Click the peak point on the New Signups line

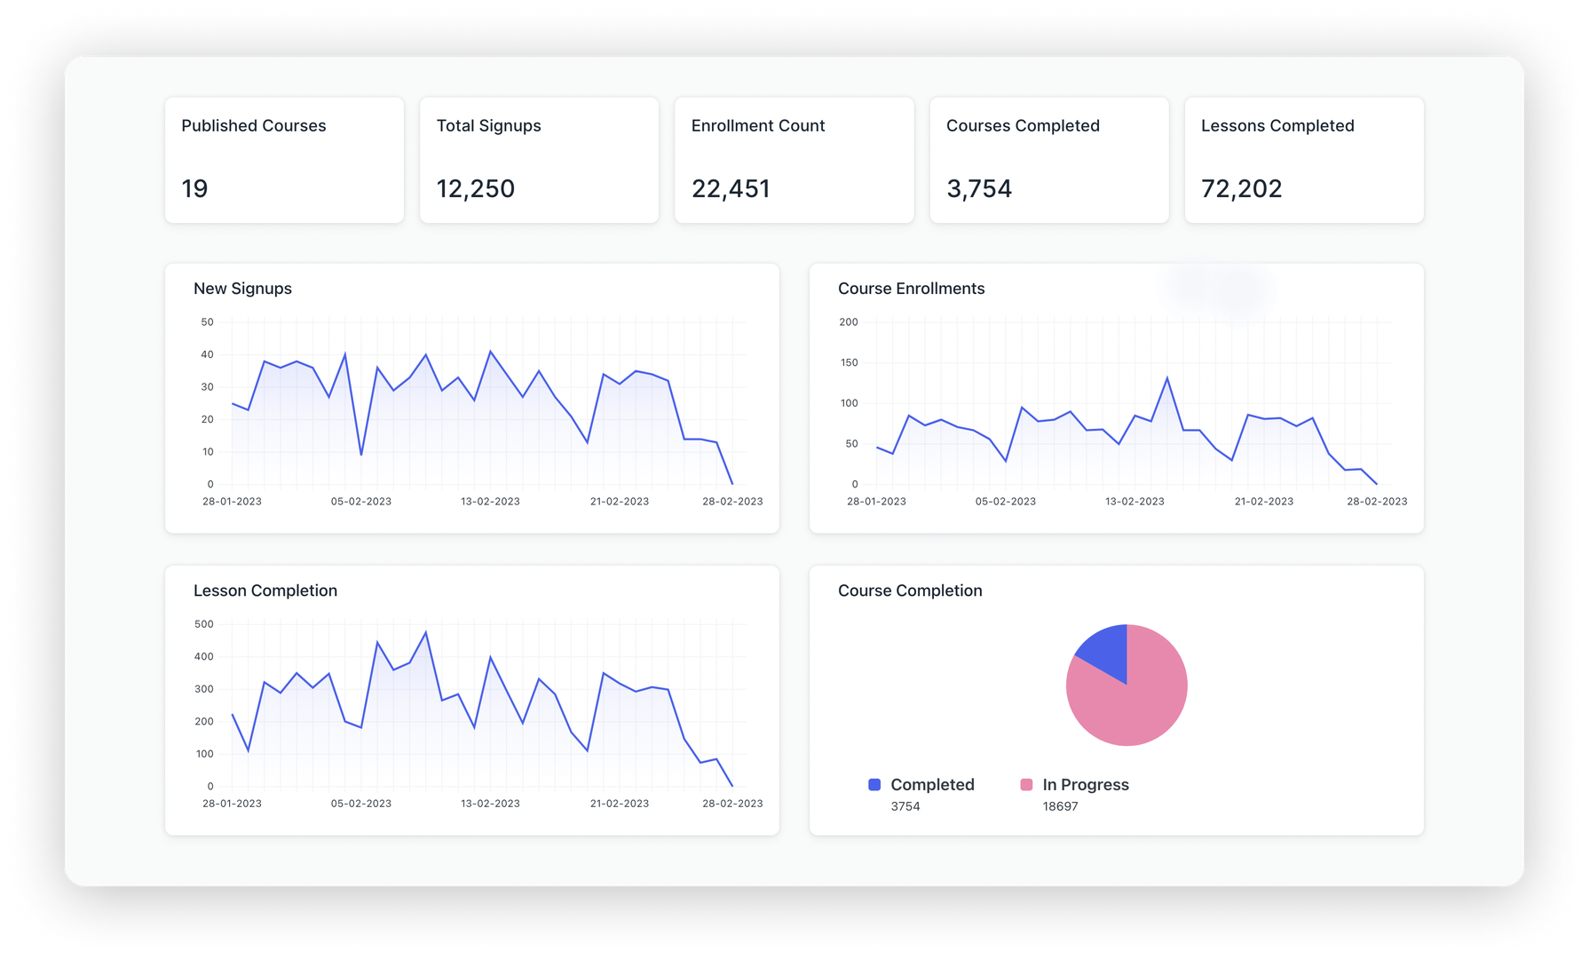490,352
